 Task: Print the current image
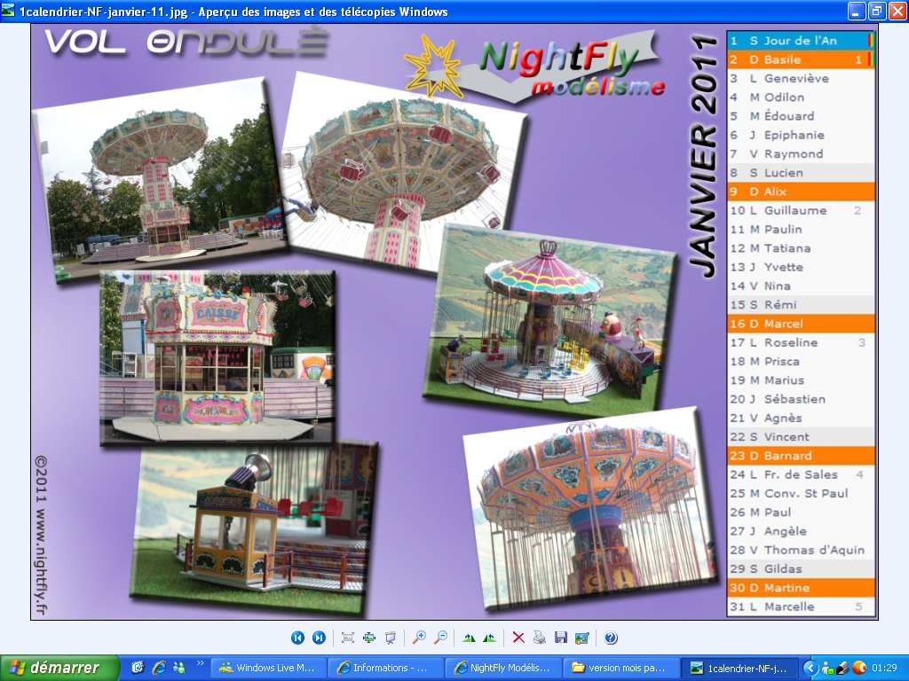point(540,638)
